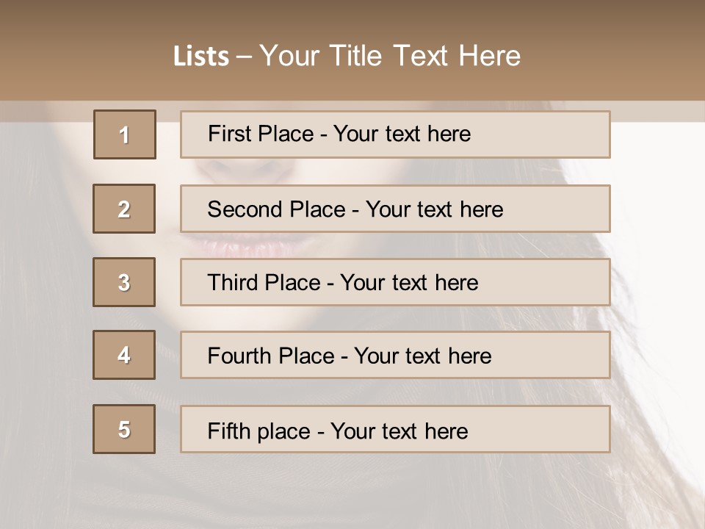Screen dimensions: 705x529
Task: Click "Your text here" in the Fourth Place row
Action: (422, 356)
